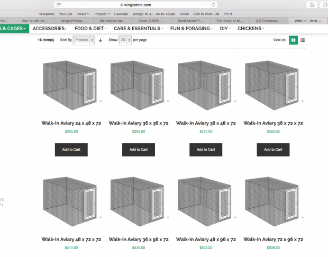Open the 36 x 72 x 72 aviary image
The image size is (328, 257).
(272, 85)
